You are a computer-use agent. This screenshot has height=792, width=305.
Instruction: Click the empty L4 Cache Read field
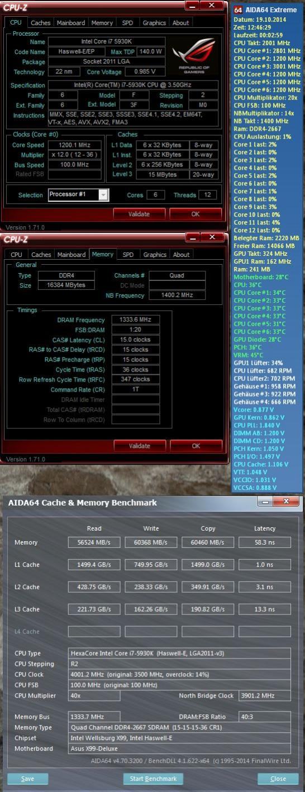[x=94, y=631]
